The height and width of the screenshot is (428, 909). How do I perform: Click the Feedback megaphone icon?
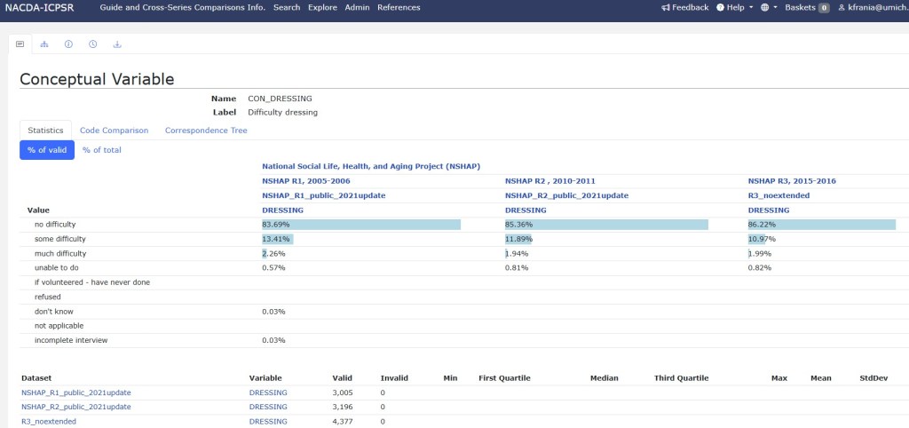(x=666, y=8)
